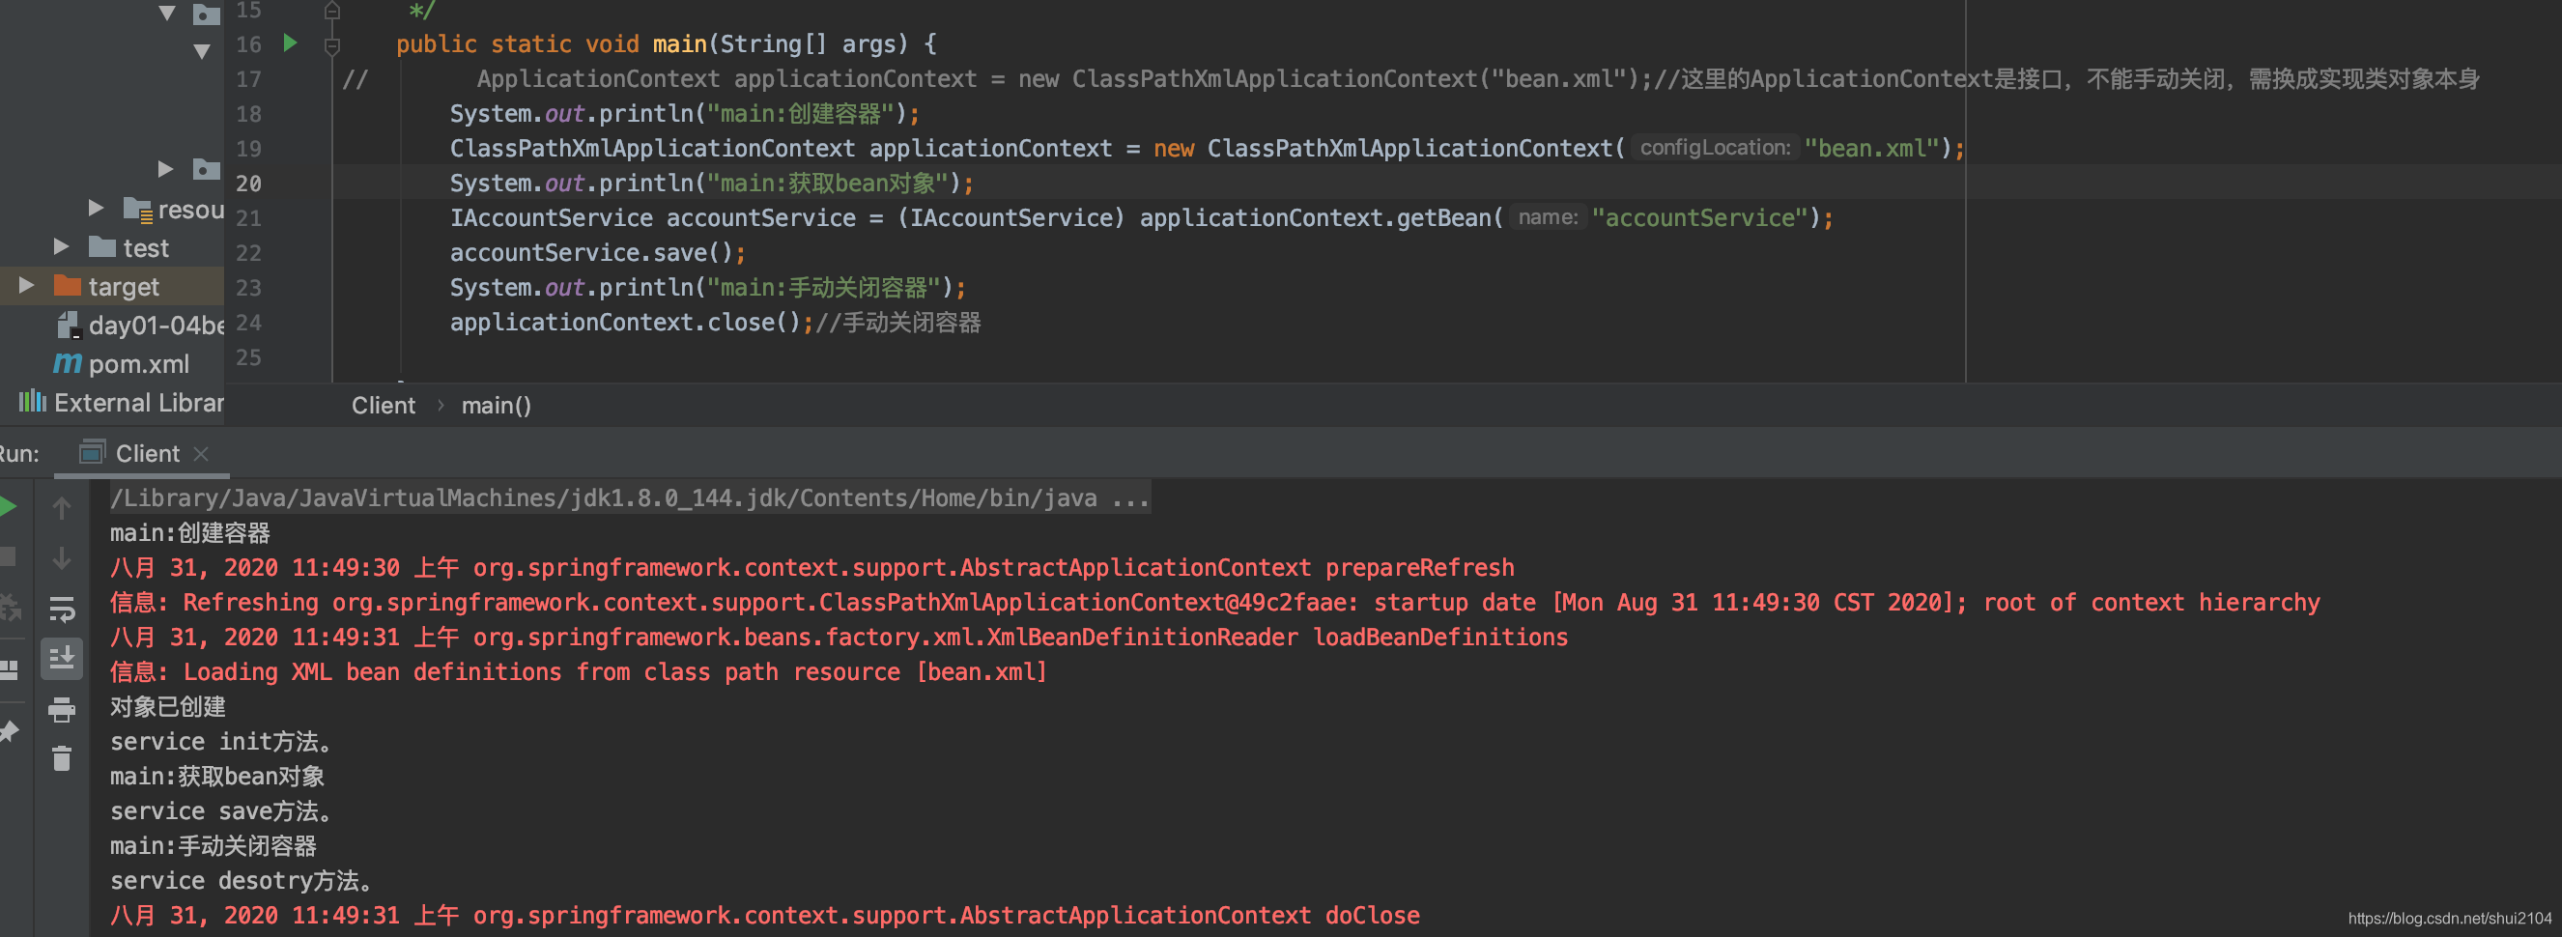Screen dimensions: 2562x937
Task: Click the '对象已创建' console line
Action: coord(167,707)
